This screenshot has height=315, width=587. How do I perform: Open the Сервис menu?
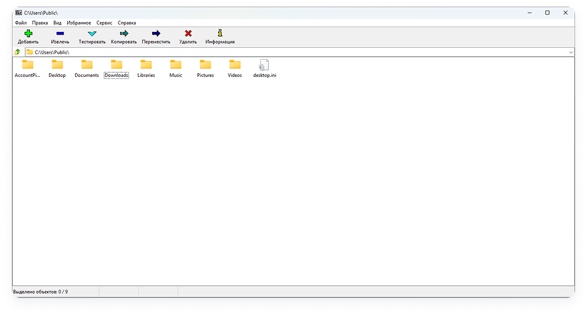pyautogui.click(x=104, y=23)
